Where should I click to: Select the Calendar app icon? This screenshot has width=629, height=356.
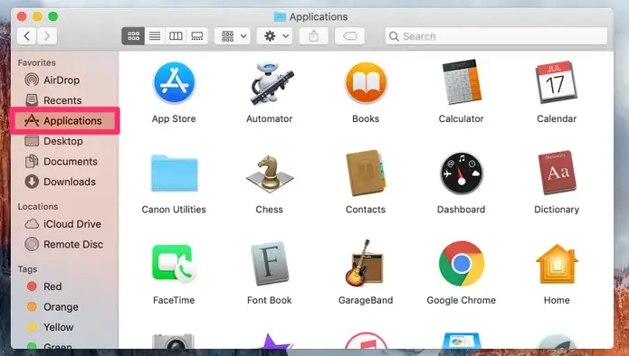click(x=557, y=82)
